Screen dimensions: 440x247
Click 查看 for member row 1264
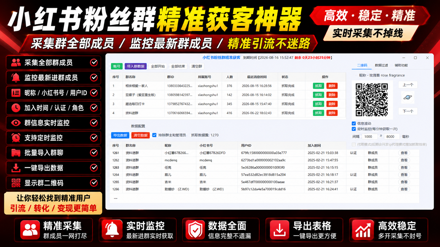[x=404, y=175]
